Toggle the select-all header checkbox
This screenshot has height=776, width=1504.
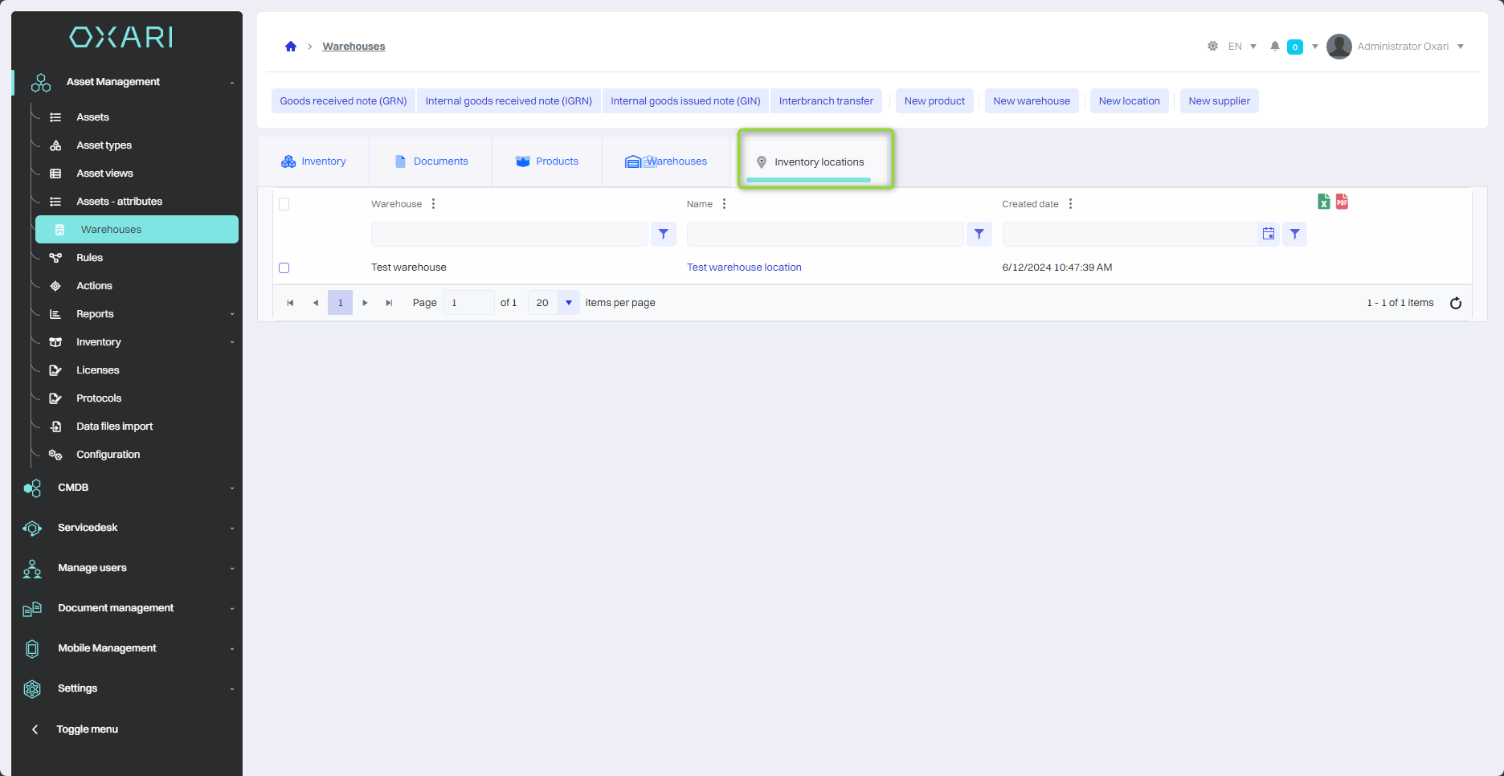284,204
